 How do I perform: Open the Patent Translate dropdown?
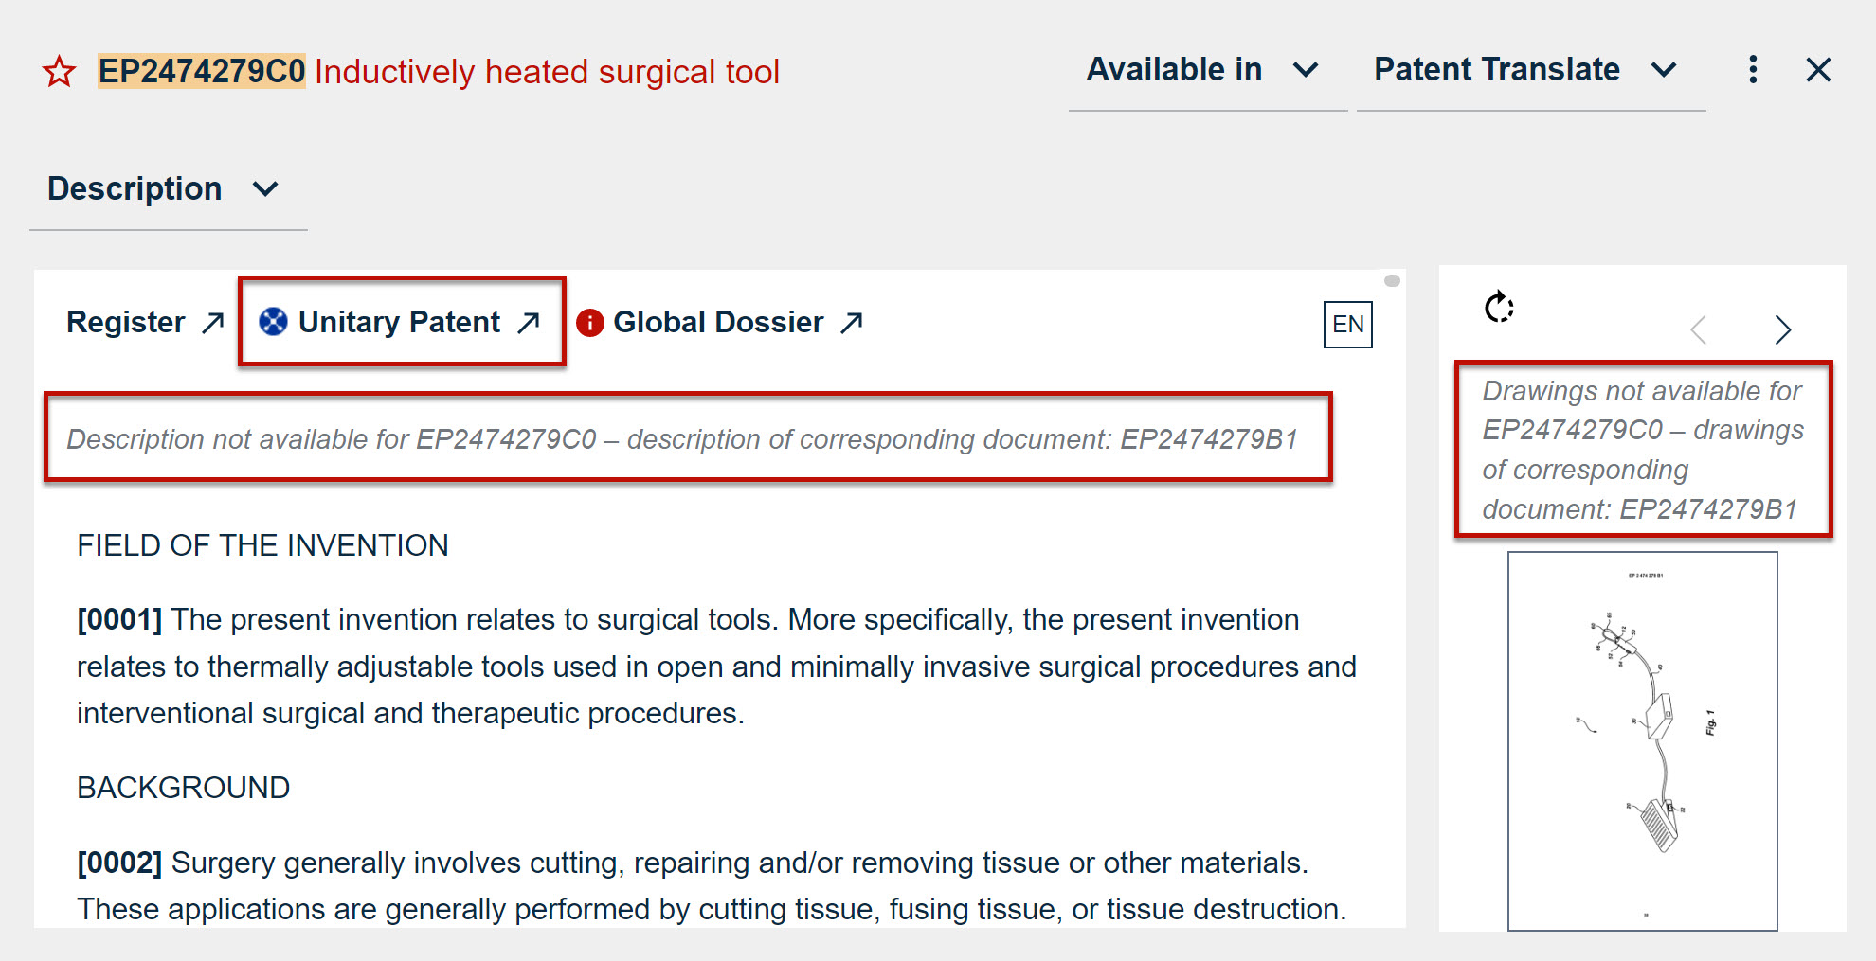(1525, 70)
